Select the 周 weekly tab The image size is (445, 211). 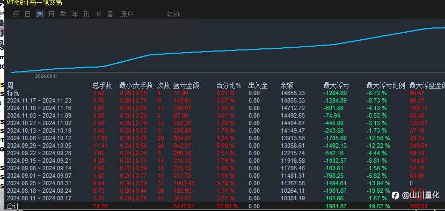(39, 14)
